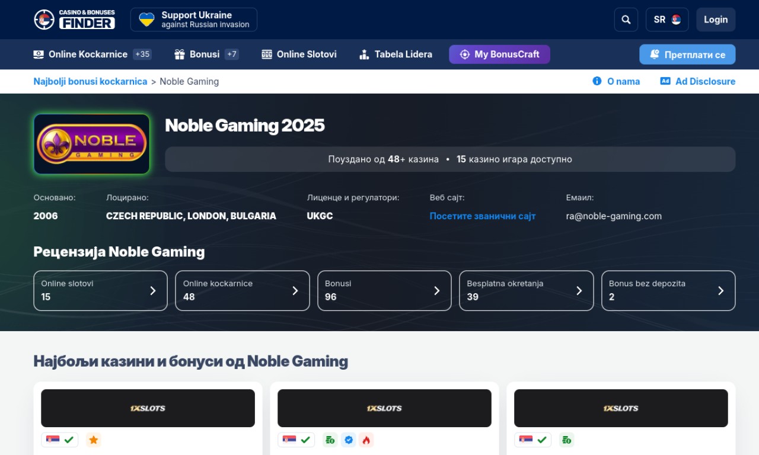Click the Noble Gaming logo image
This screenshot has width=759, height=455.
(92, 144)
